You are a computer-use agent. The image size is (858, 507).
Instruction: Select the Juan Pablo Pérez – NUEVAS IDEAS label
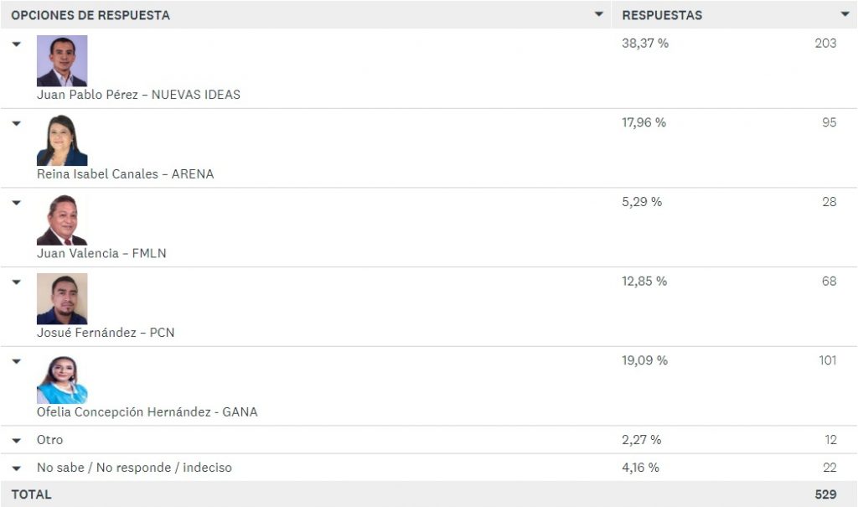(x=138, y=95)
